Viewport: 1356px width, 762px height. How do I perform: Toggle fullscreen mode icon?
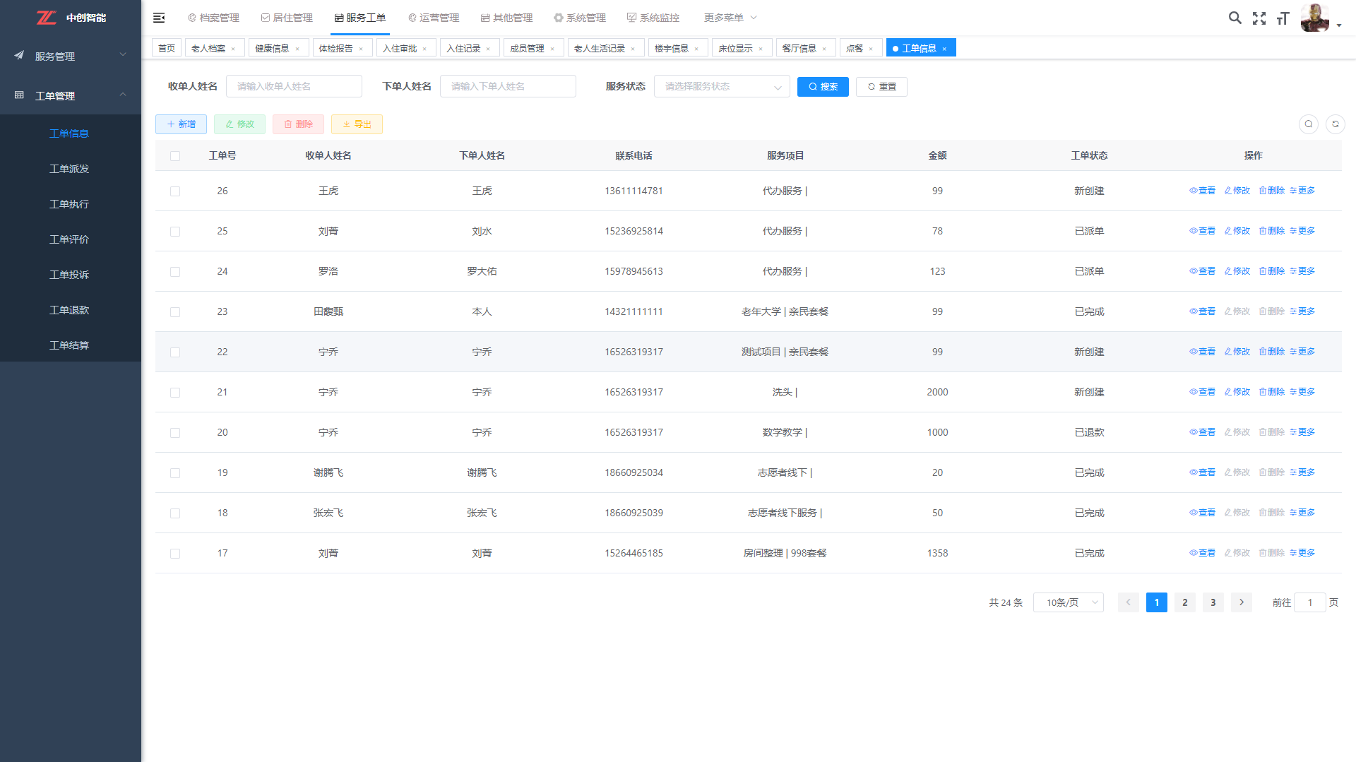[x=1259, y=18]
